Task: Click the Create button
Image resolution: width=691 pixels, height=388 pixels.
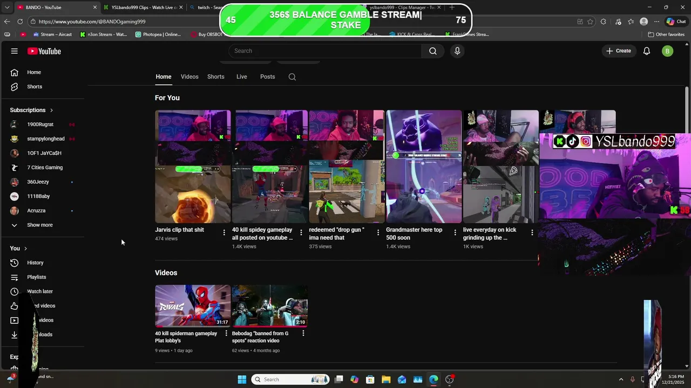Action: 619,51
